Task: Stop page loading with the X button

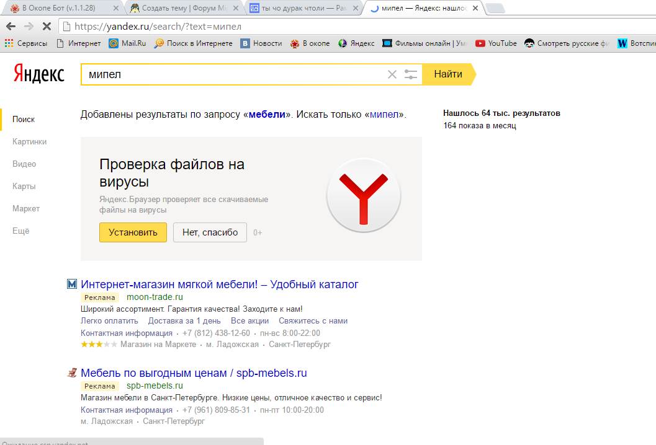Action: click(47, 26)
